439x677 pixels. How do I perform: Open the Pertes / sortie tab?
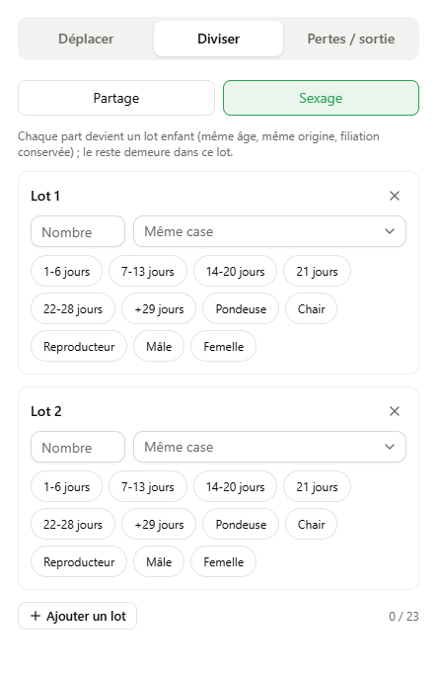(x=350, y=39)
